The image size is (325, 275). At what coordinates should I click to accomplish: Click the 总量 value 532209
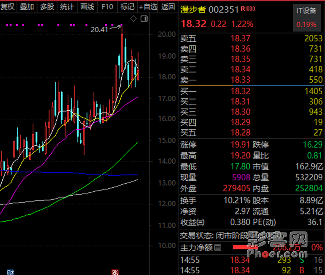coord(309,177)
